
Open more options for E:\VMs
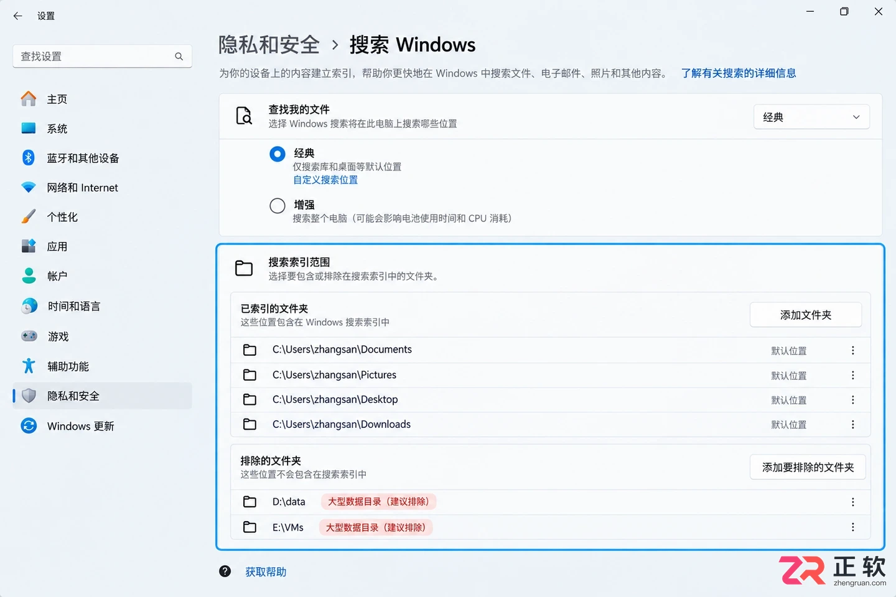[852, 527]
